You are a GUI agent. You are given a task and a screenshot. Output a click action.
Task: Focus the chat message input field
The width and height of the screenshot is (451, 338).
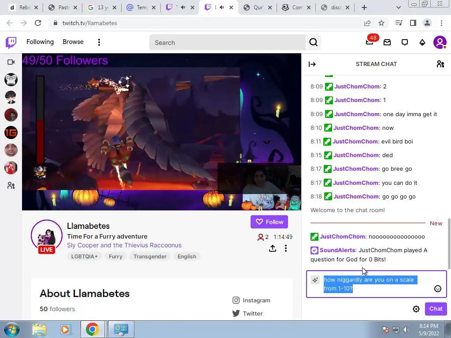tap(376, 284)
